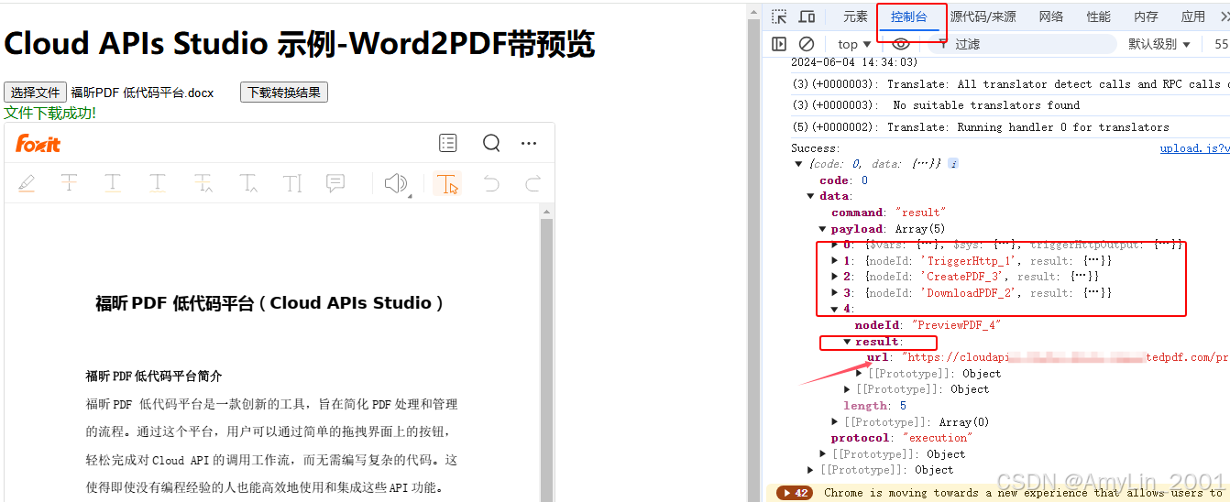Image resolution: width=1230 pixels, height=502 pixels.
Task: Open the 应用 tab
Action: pyautogui.click(x=1193, y=16)
